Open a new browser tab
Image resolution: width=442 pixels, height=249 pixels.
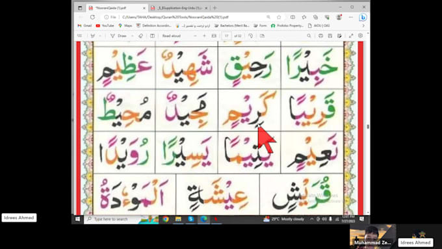(215, 8)
